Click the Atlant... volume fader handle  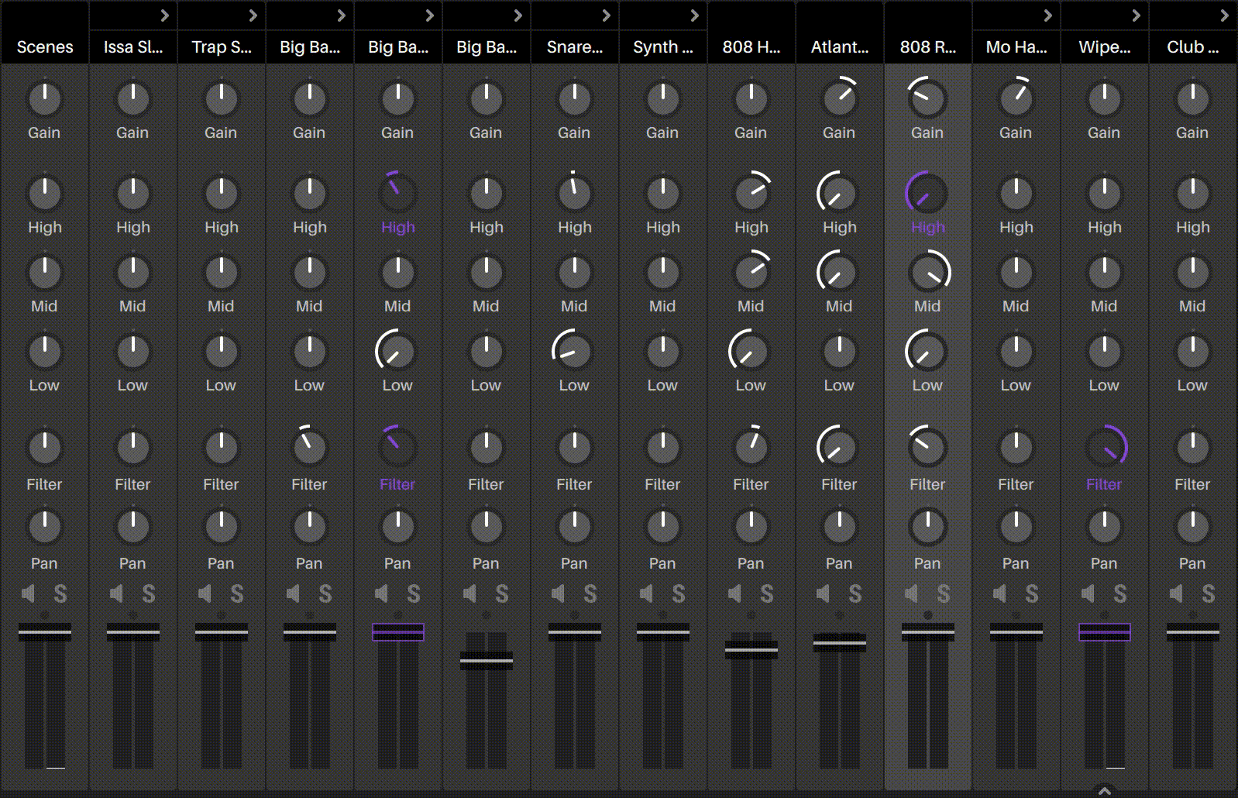point(840,641)
